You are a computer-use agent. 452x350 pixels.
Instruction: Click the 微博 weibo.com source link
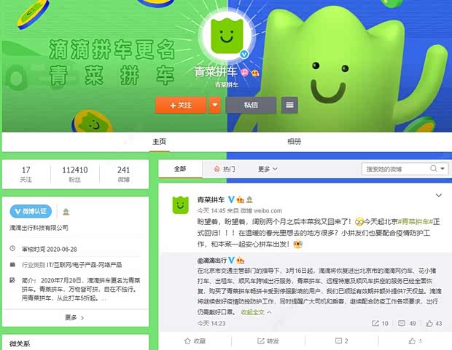point(261,211)
